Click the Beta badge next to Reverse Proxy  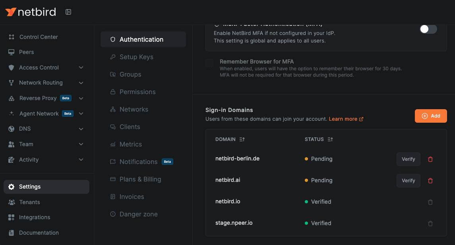click(66, 98)
